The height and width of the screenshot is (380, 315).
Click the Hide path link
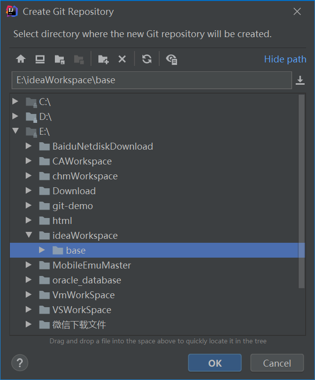pyautogui.click(x=285, y=59)
